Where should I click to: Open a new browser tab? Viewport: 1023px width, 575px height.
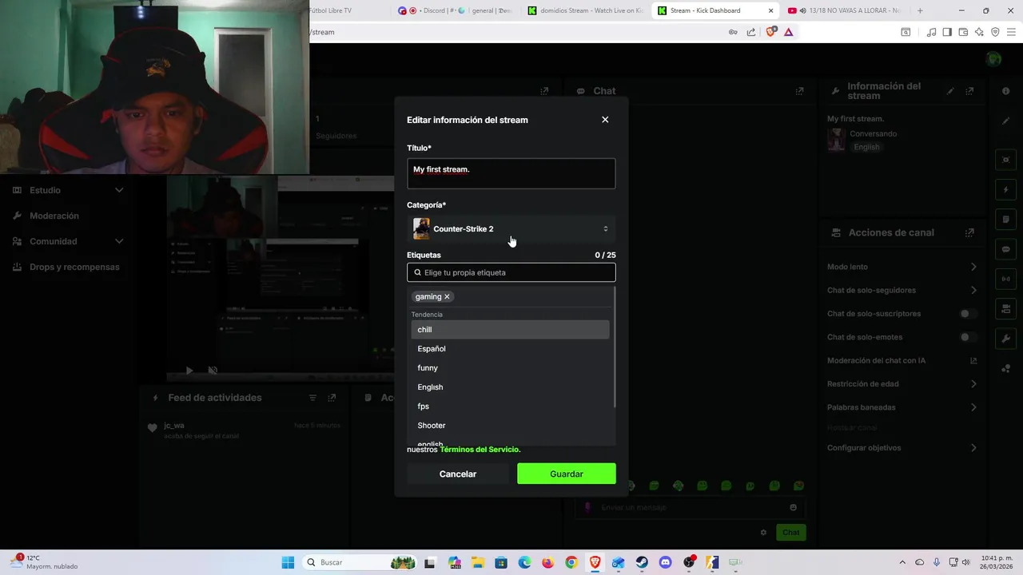point(920,10)
